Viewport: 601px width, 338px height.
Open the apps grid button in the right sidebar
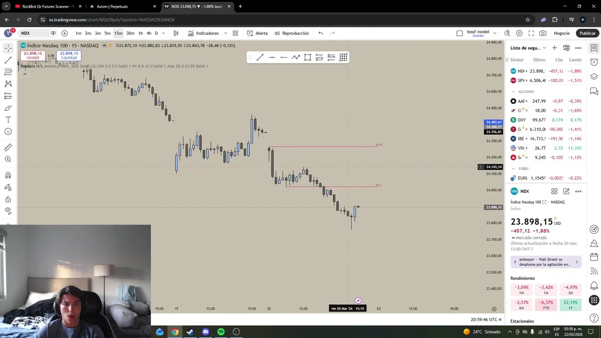coord(594,300)
